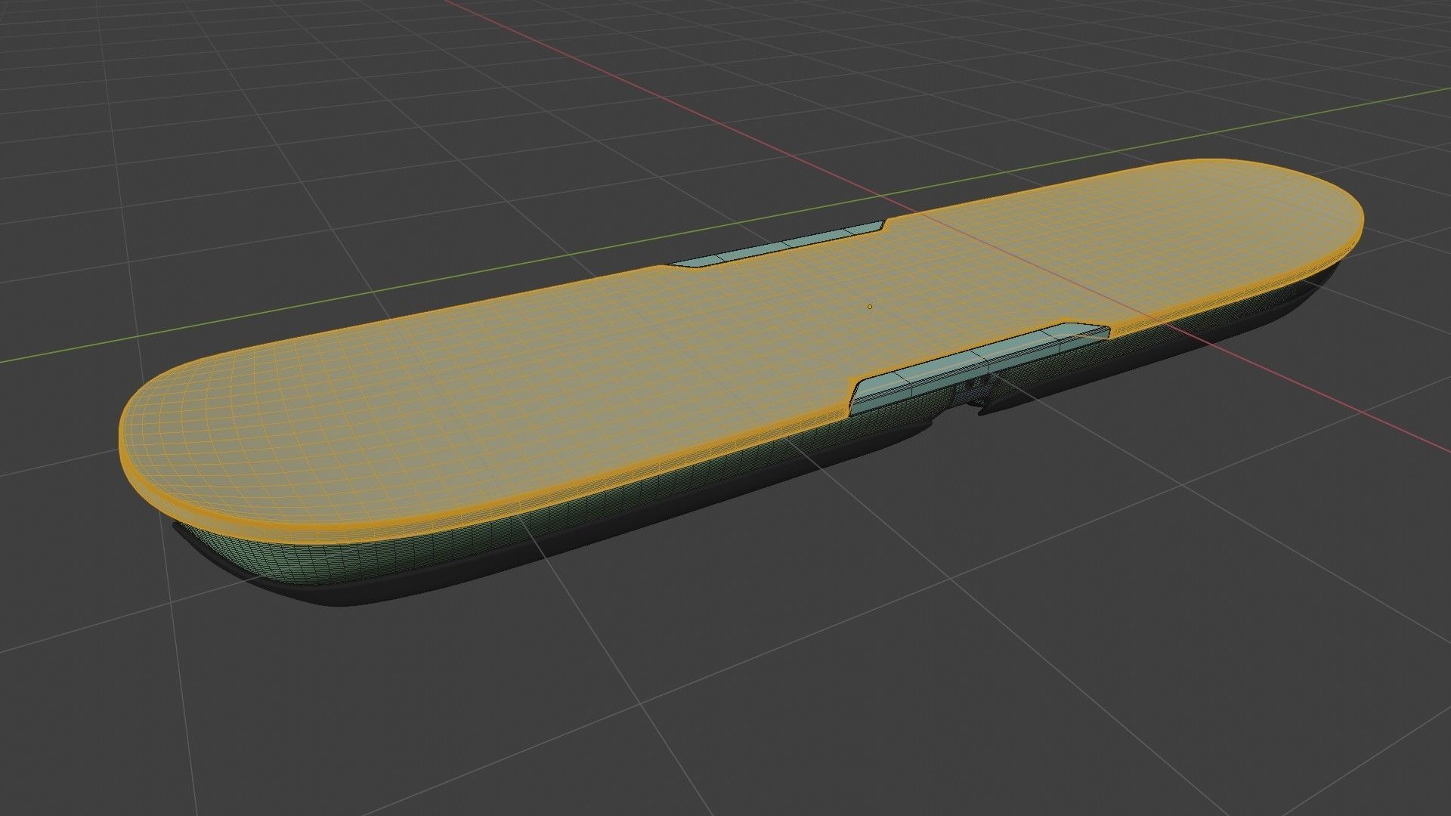This screenshot has width=1451, height=816.
Task: Select the teal inset panel on the far edge
Action: 778,245
